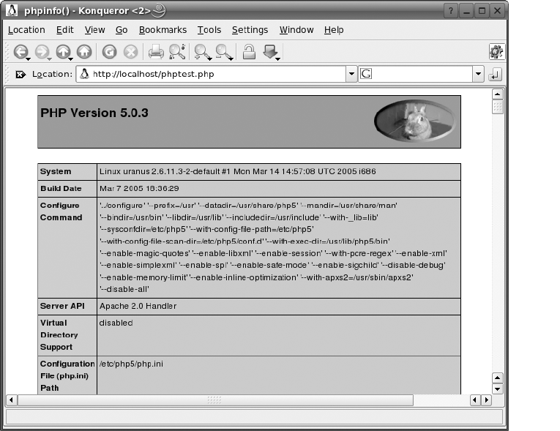The image size is (560, 431).
Task: Expand the search bar dropdown arrow
Action: coord(478,74)
